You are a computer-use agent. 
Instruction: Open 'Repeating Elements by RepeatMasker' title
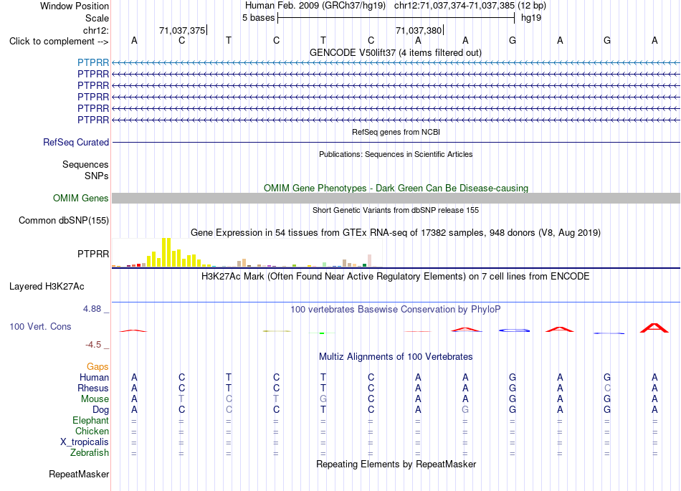(x=396, y=464)
